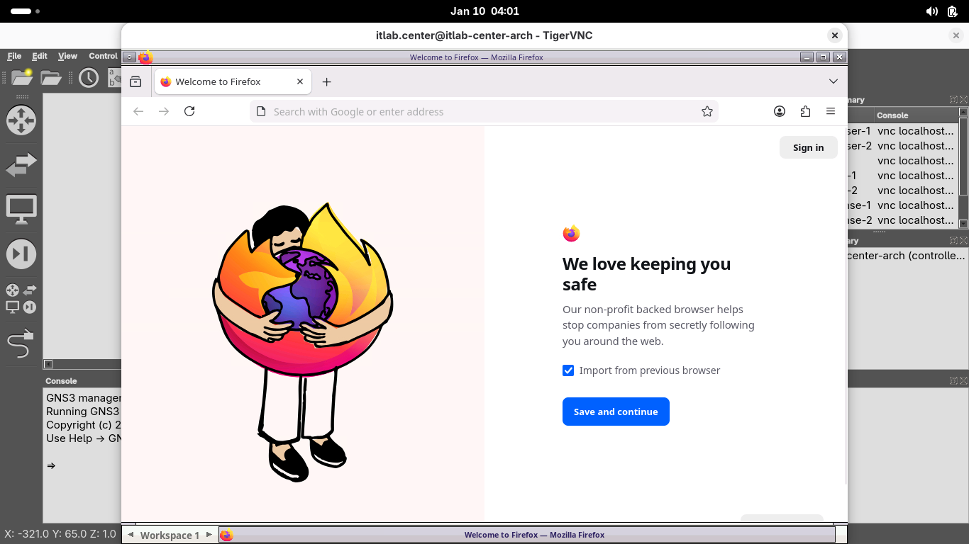Open Firefox extensions puzzle icon
Viewport: 969px width, 544px height.
click(805, 111)
